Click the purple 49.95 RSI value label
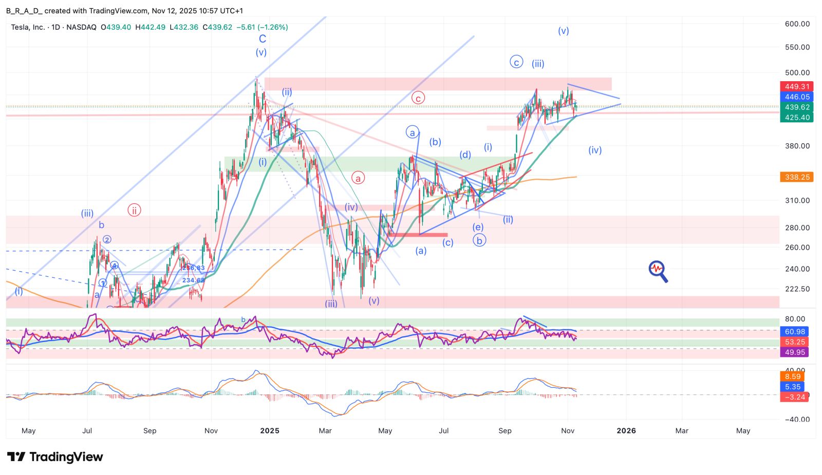The width and height of the screenshot is (822, 475). (794, 352)
